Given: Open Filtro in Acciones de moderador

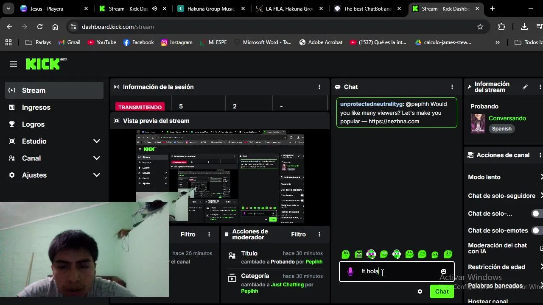Looking at the screenshot, I should click(298, 234).
